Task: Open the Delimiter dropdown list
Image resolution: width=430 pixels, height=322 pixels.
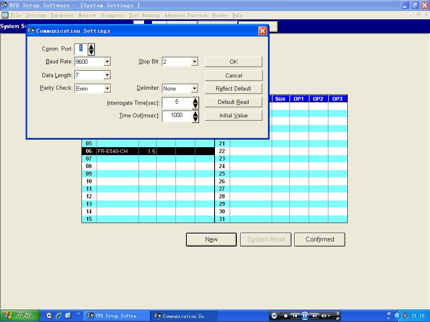Action: tap(194, 88)
